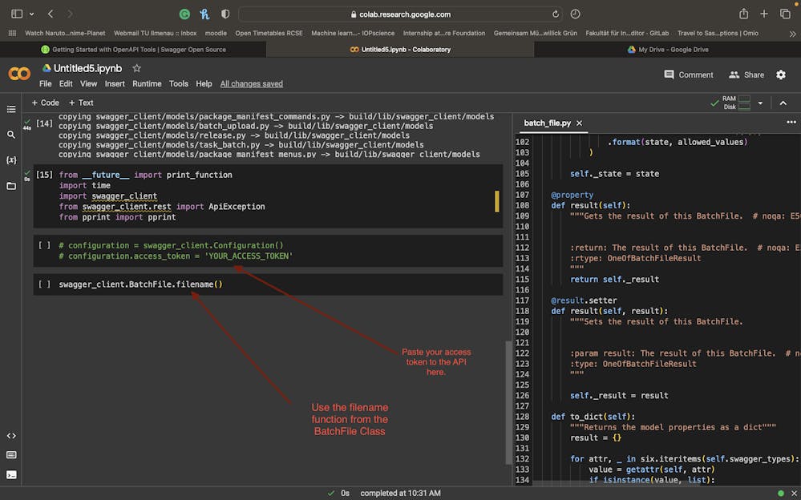The width and height of the screenshot is (801, 500).
Task: Open the variables inspector {x} panel
Action: tap(11, 160)
